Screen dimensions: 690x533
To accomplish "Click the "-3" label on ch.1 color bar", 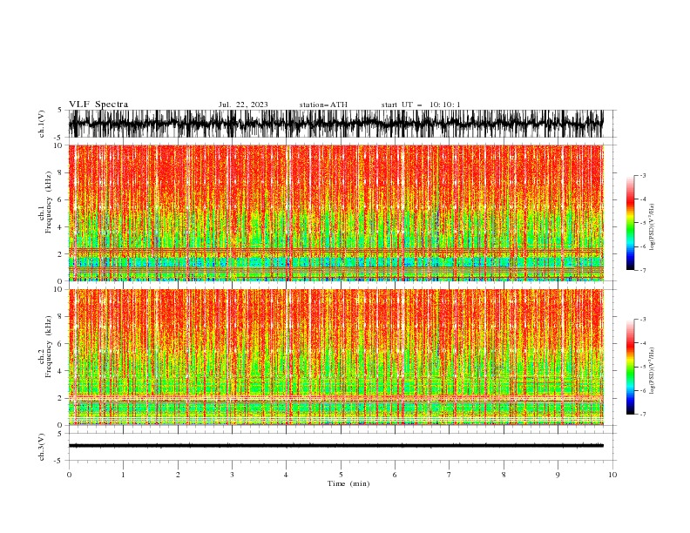I will pyautogui.click(x=642, y=175).
